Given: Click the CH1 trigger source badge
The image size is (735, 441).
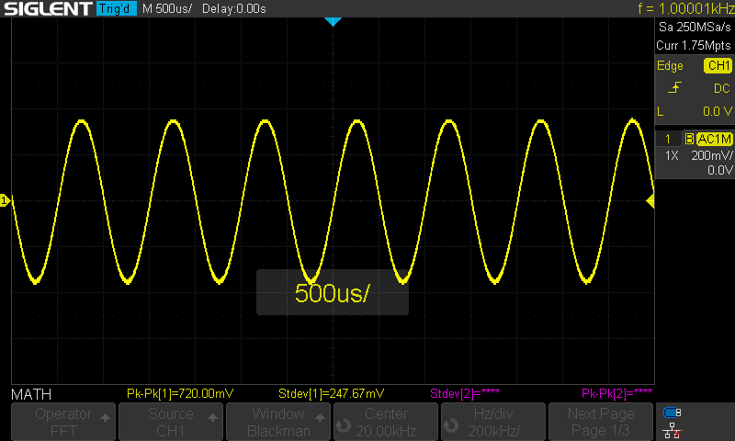Looking at the screenshot, I should (x=718, y=65).
